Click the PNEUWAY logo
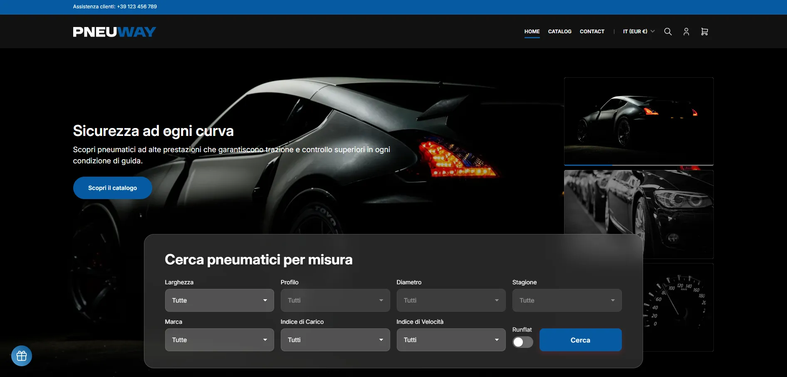Screen dimensions: 787x377 coord(114,32)
